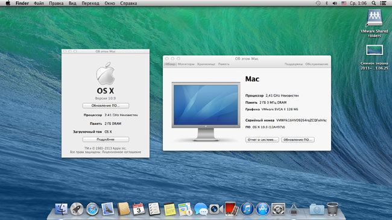Switch to the Мониторы tab

(186, 64)
